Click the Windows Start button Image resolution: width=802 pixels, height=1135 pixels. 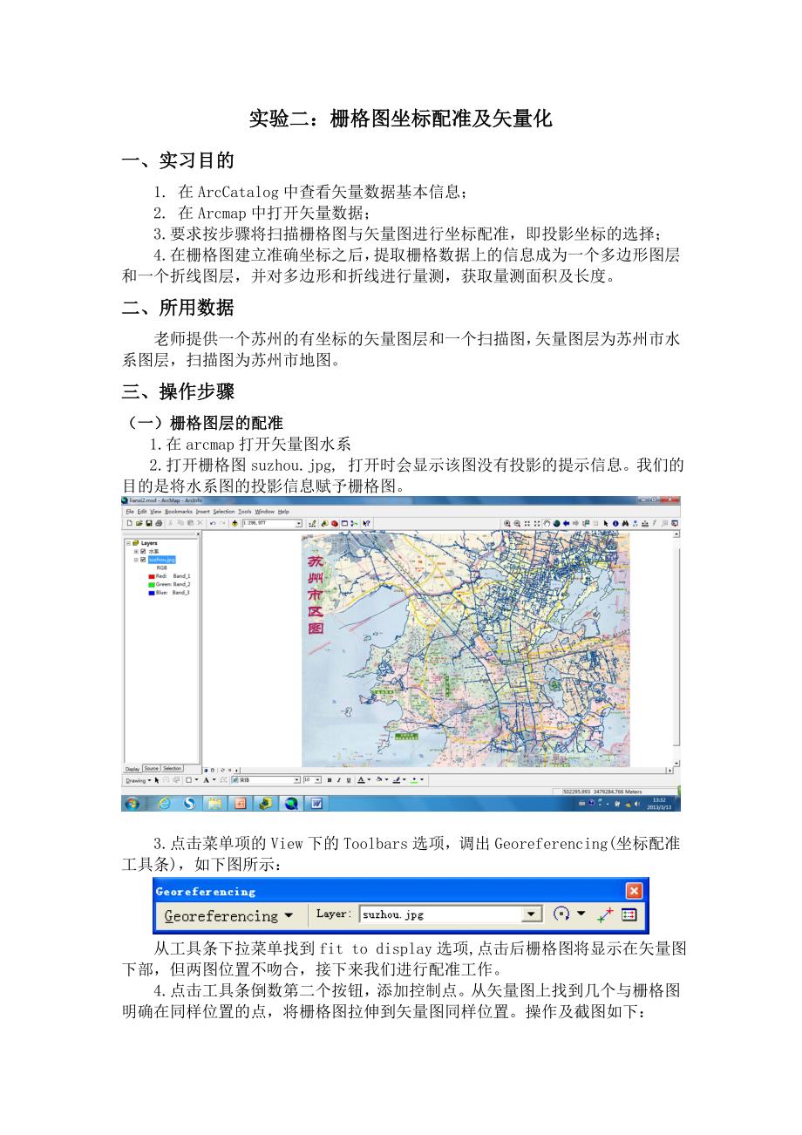(133, 803)
